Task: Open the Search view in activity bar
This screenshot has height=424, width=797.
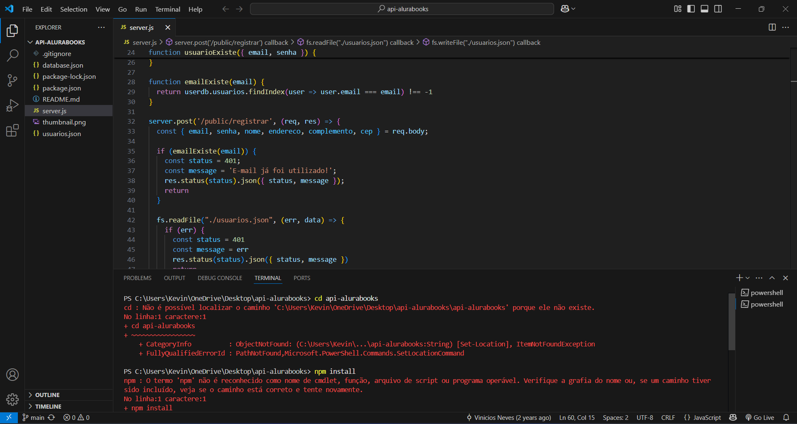Action: click(12, 55)
